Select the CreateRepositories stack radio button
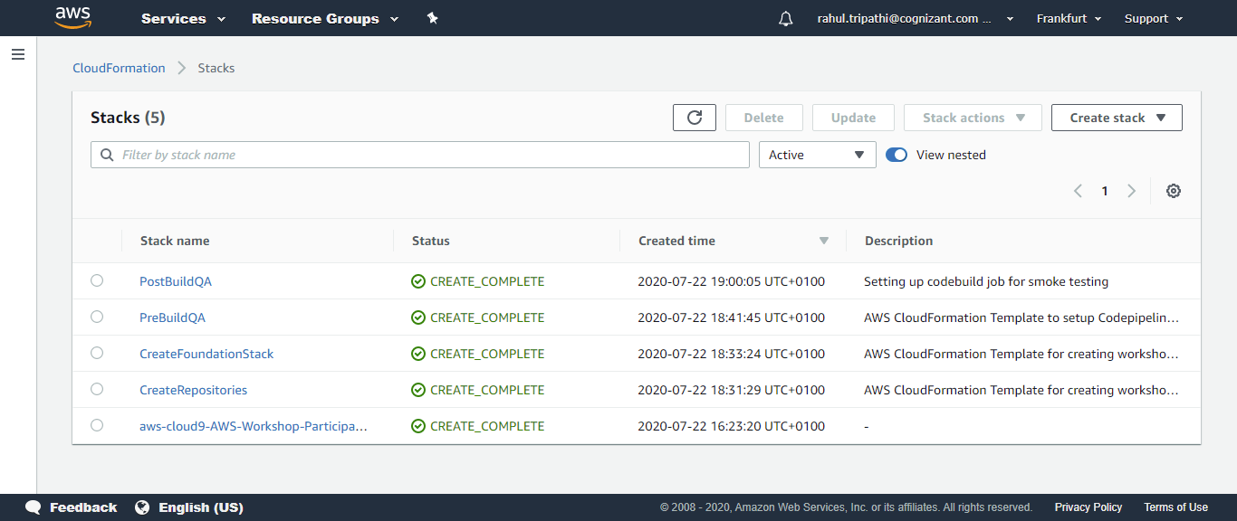Image resolution: width=1237 pixels, height=521 pixels. tap(97, 389)
